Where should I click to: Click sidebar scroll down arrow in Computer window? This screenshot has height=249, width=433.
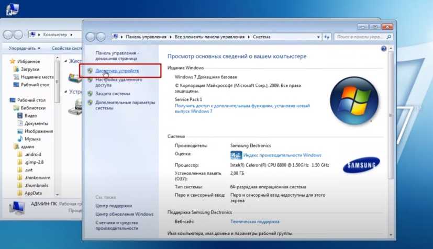(57, 195)
